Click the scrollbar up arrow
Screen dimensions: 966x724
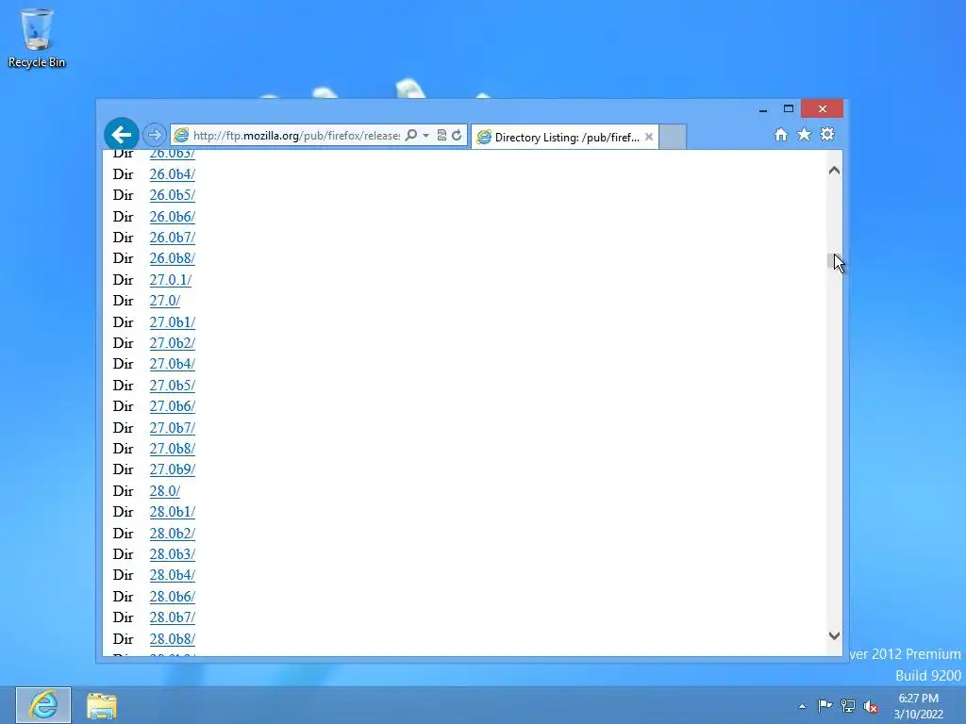pos(834,171)
